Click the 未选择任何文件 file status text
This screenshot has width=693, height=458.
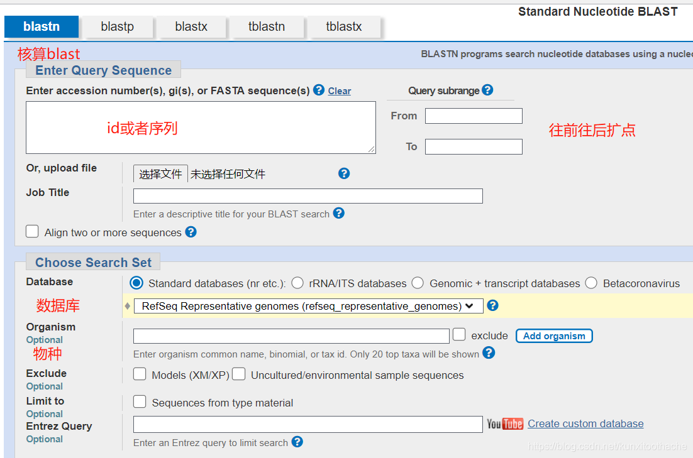tap(228, 174)
